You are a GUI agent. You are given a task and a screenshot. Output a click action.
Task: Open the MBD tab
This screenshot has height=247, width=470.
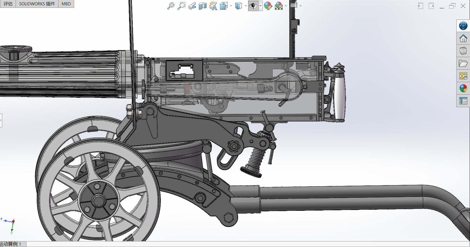(x=66, y=4)
